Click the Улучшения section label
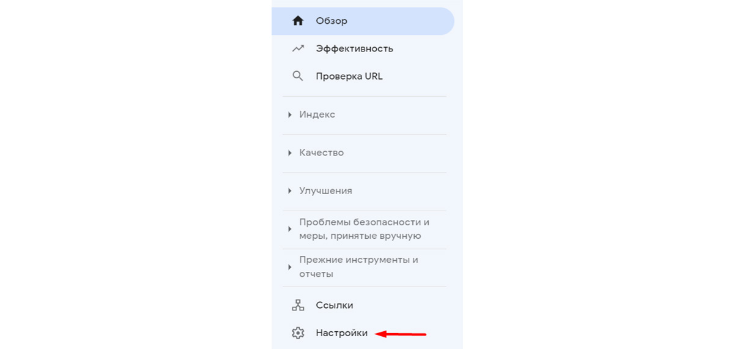Image resolution: width=734 pixels, height=349 pixels. 325,191
